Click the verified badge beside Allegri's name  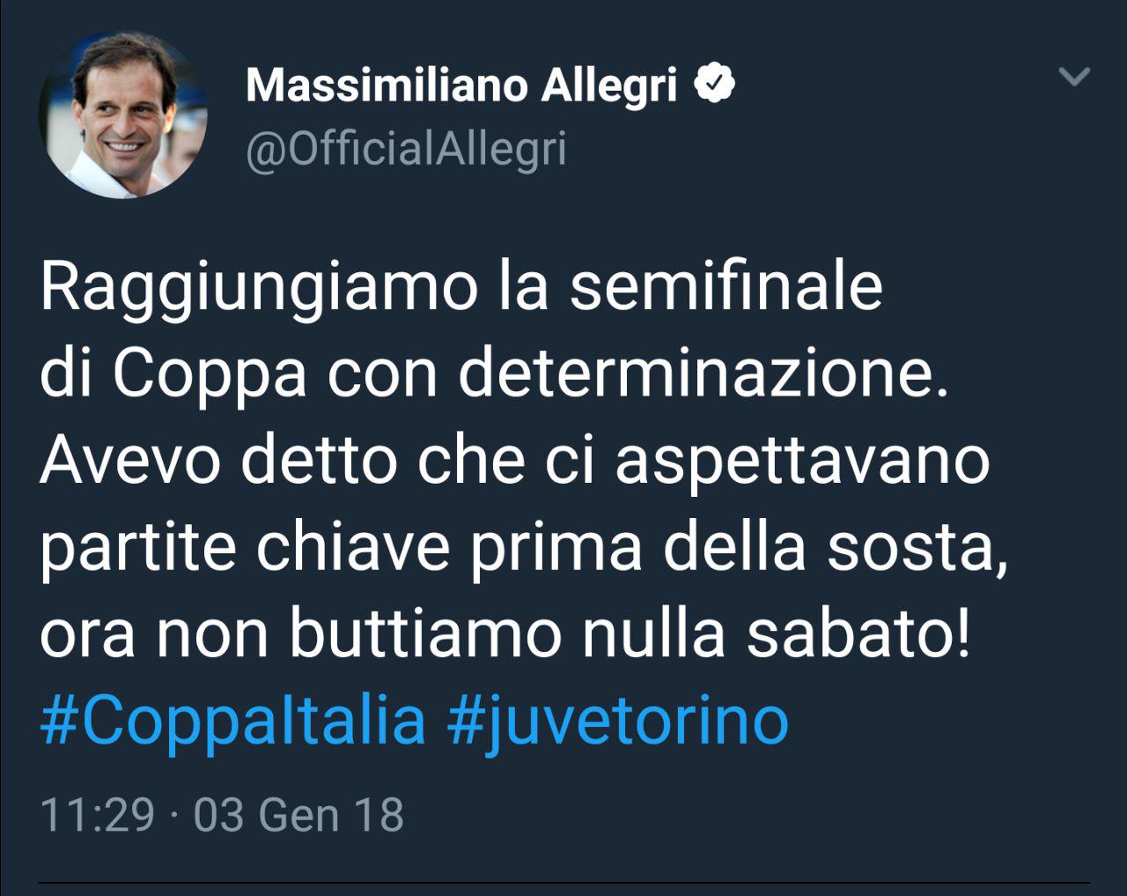click(715, 85)
